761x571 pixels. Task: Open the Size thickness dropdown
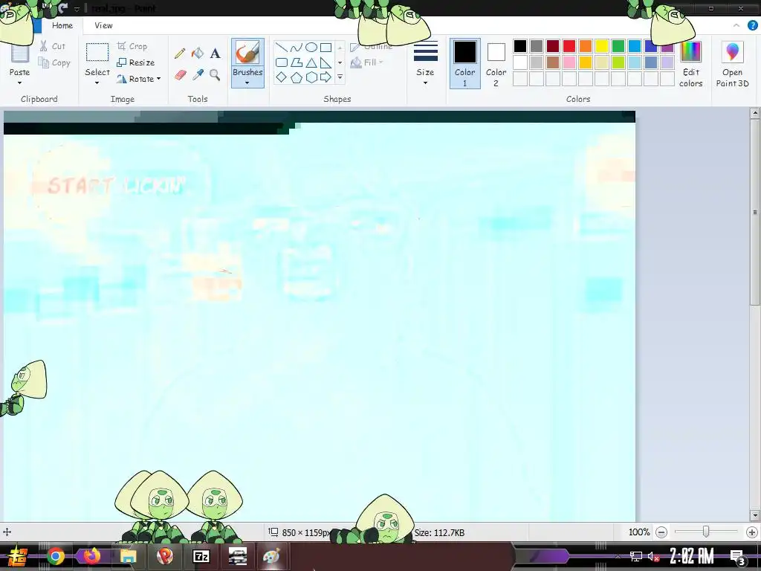(425, 64)
